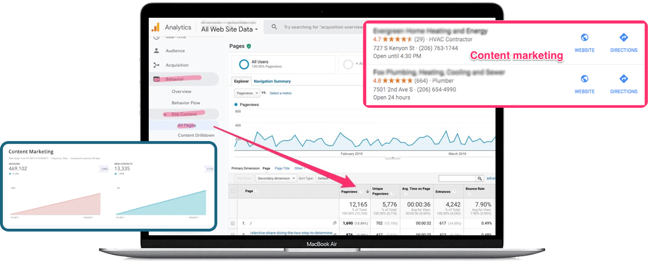Click the Acquisition branching icon in sidebar
The width and height of the screenshot is (648, 262).
click(156, 65)
